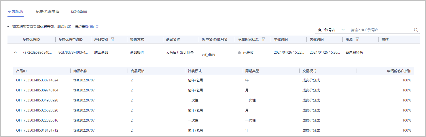Open the 产品类别 filter icon
This screenshot has width=426, height=137.
[113, 39]
